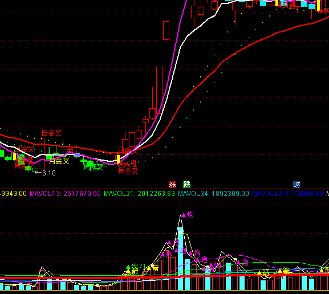Select the MAVOL34 indicator label
329x294 pixels.
point(213,194)
